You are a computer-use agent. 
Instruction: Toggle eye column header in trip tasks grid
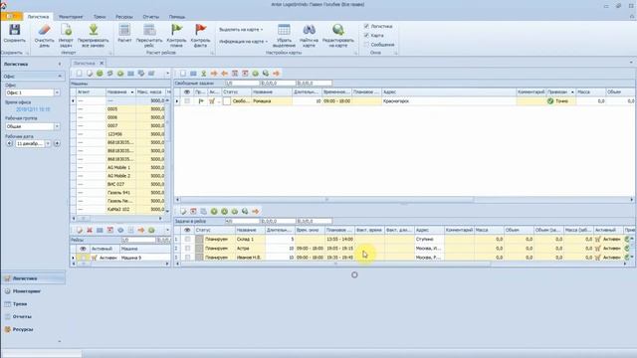pos(187,230)
